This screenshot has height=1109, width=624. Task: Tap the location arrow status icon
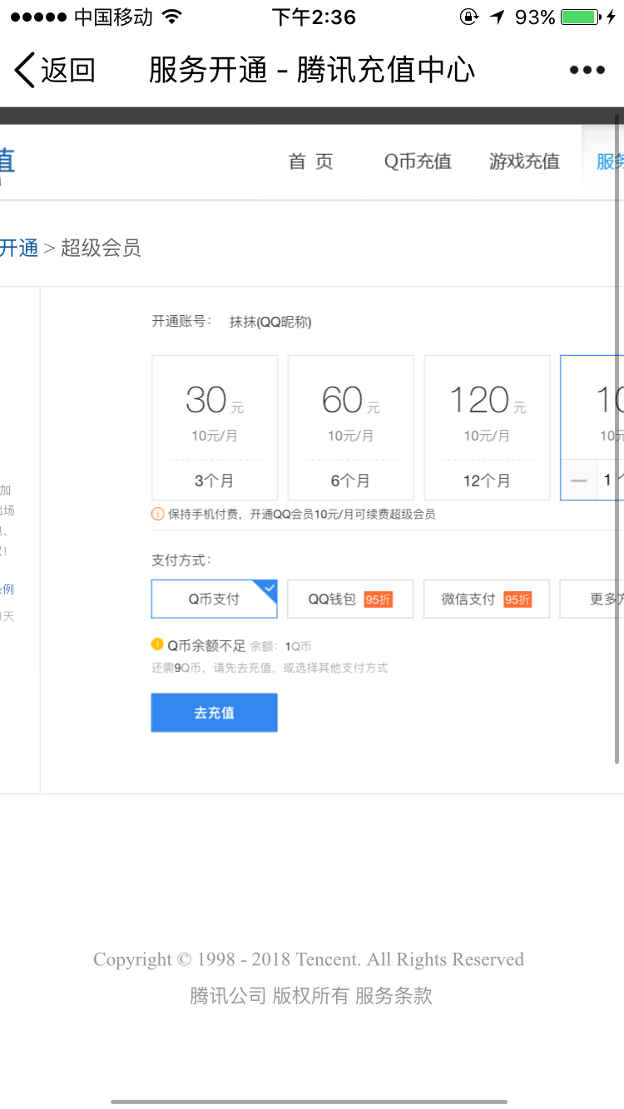[x=497, y=17]
